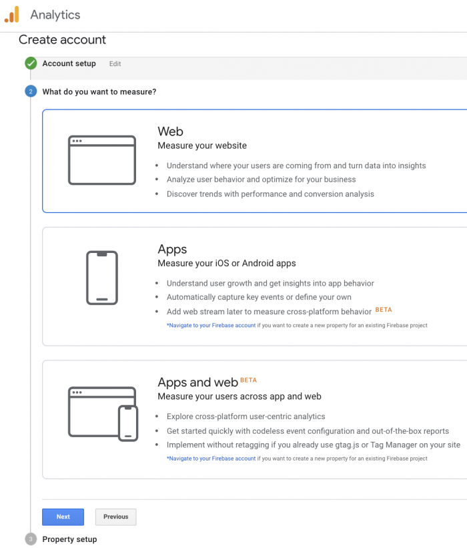
Task: Click the Analytics title text in the header
Action: pos(55,15)
